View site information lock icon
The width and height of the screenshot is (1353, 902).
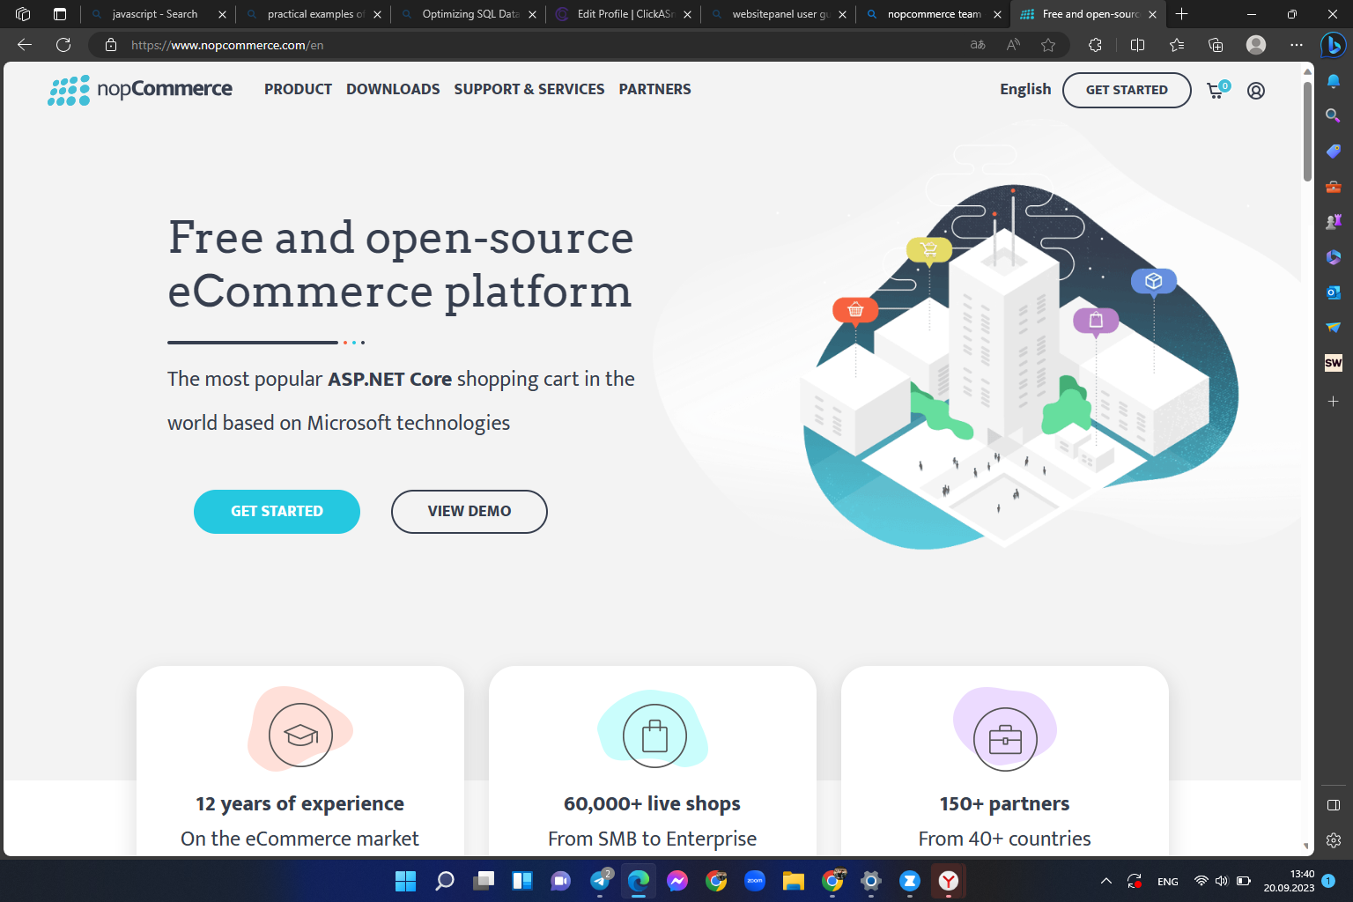click(111, 45)
